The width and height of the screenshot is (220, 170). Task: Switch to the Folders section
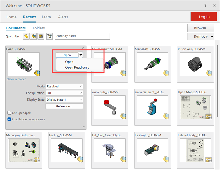tap(39, 28)
